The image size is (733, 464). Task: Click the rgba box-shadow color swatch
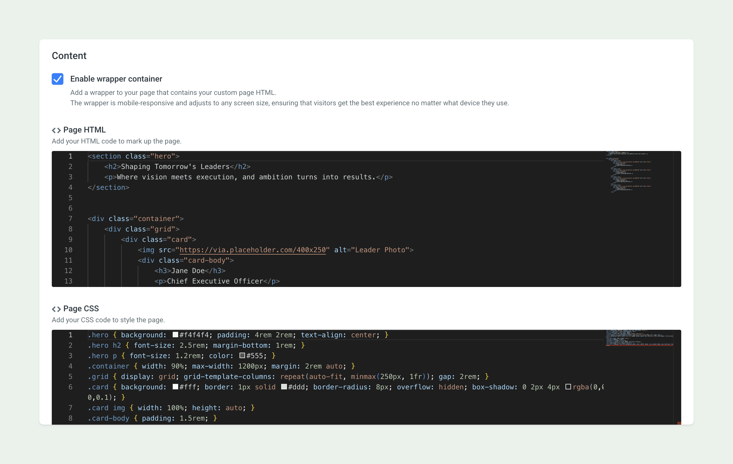(x=568, y=387)
